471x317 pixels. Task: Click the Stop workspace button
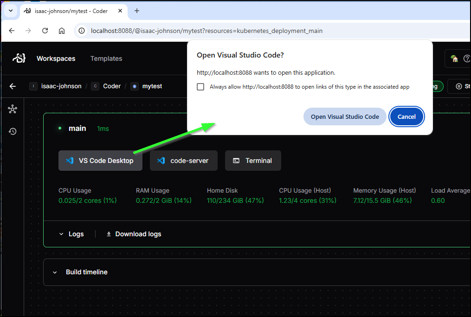(x=459, y=86)
